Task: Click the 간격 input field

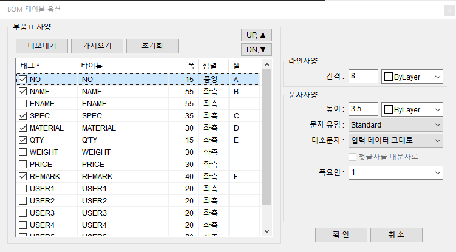Action: 363,77
